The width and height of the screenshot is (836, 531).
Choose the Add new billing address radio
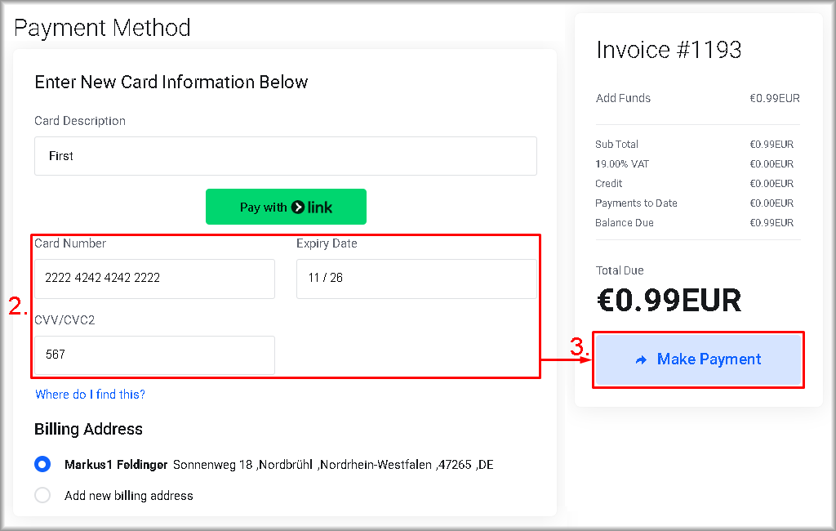pos(42,495)
